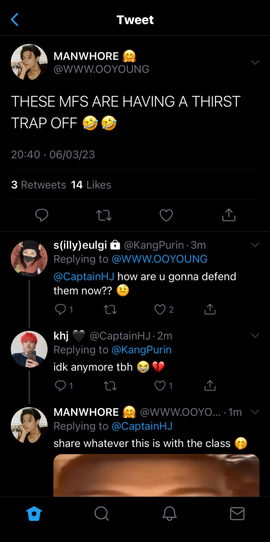Like the main tweet with heart icon
The width and height of the screenshot is (270, 542).
(166, 215)
